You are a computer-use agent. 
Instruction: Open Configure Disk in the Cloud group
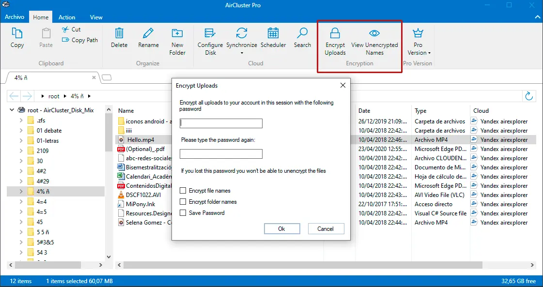(210, 42)
